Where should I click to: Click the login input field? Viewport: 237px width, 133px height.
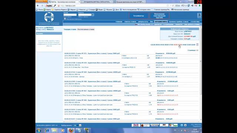(70, 15)
